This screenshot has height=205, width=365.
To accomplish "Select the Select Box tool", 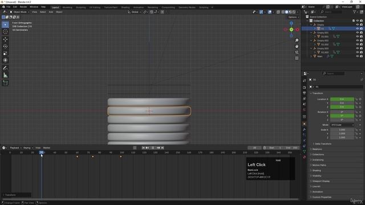I will coord(5,24).
